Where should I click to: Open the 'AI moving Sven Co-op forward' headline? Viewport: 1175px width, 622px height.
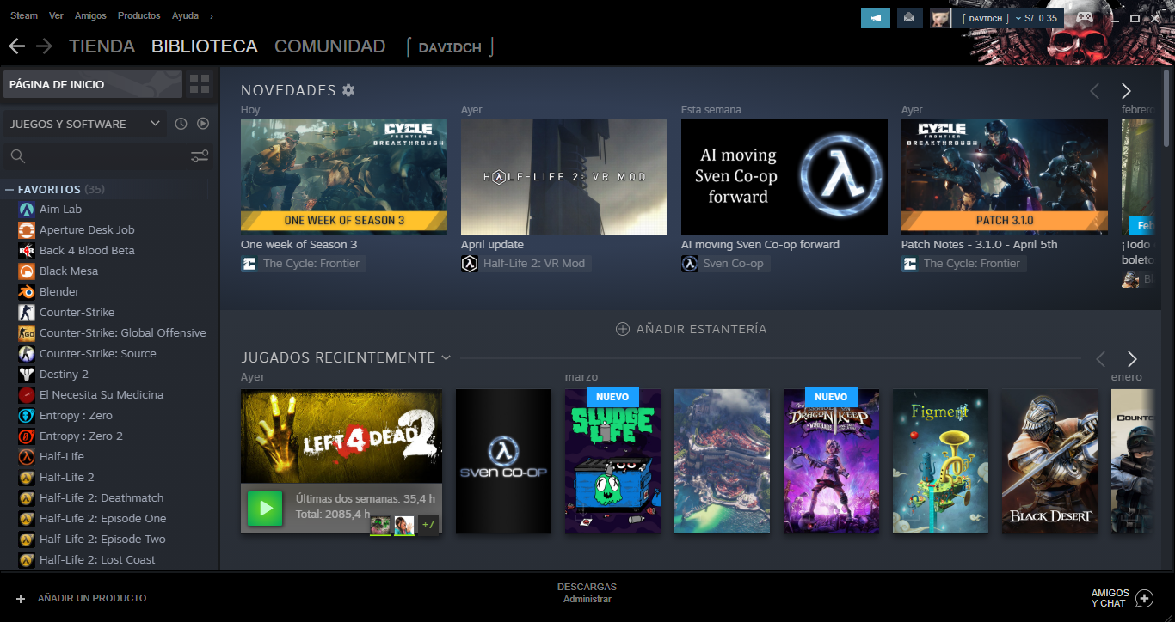(760, 244)
